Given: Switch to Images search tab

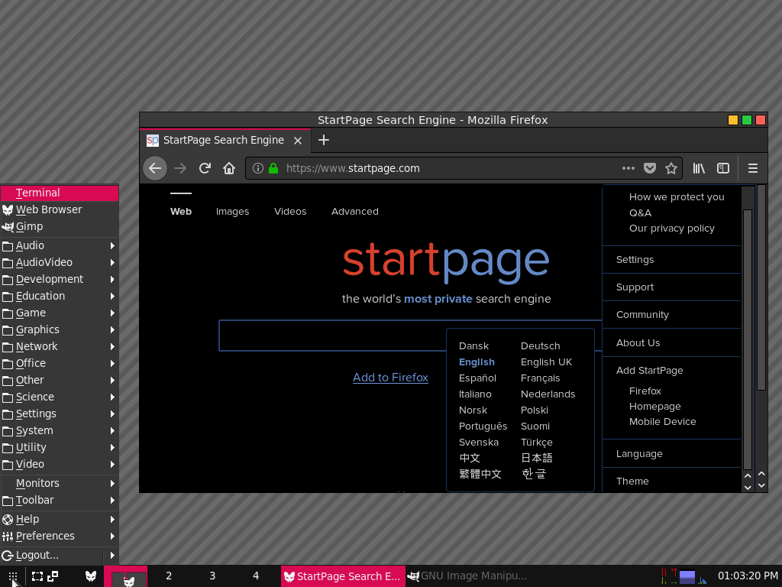Looking at the screenshot, I should tap(232, 212).
